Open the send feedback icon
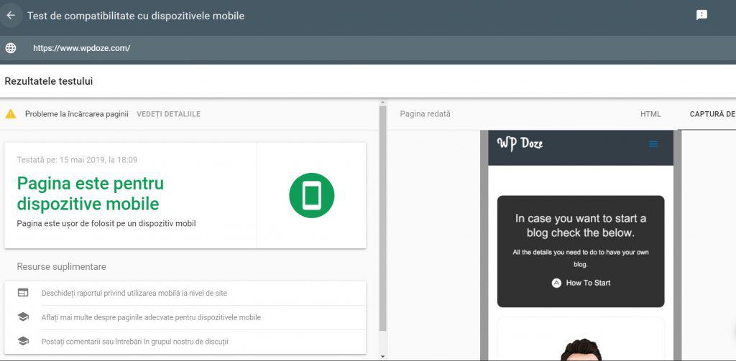The image size is (736, 361). coord(701,15)
